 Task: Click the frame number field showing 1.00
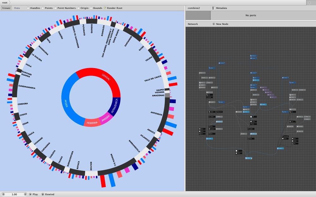tap(14, 194)
